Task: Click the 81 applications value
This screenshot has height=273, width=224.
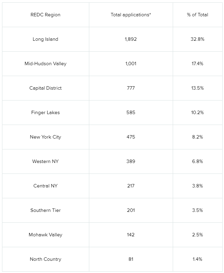Action: pos(131,259)
